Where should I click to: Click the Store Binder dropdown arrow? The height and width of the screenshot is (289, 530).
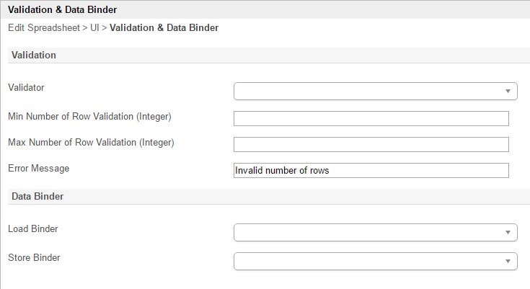[x=508, y=261]
